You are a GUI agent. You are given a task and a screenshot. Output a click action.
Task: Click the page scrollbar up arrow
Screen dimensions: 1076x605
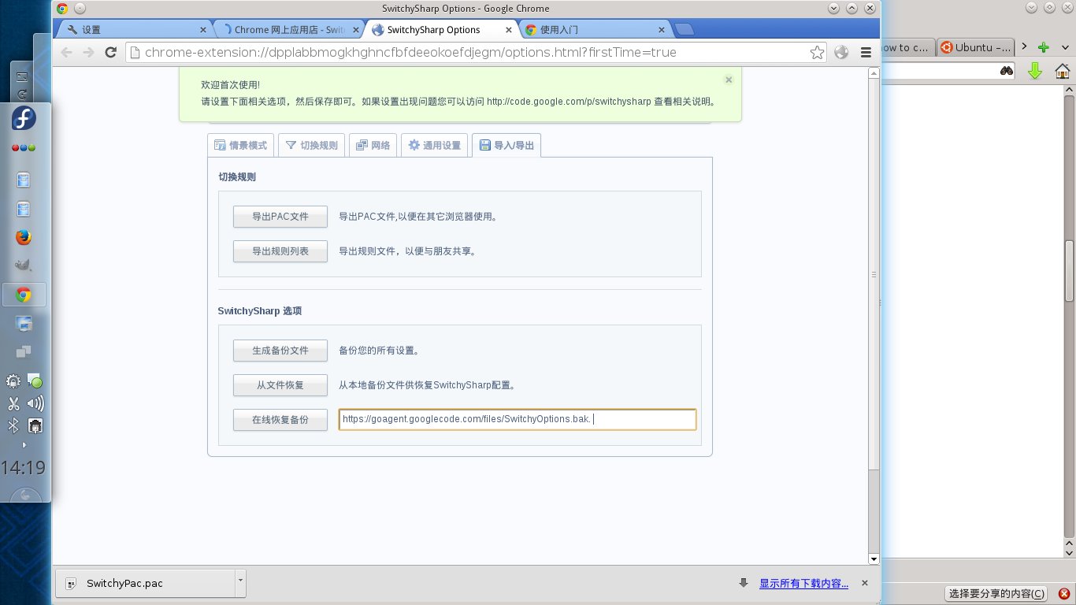click(x=873, y=73)
